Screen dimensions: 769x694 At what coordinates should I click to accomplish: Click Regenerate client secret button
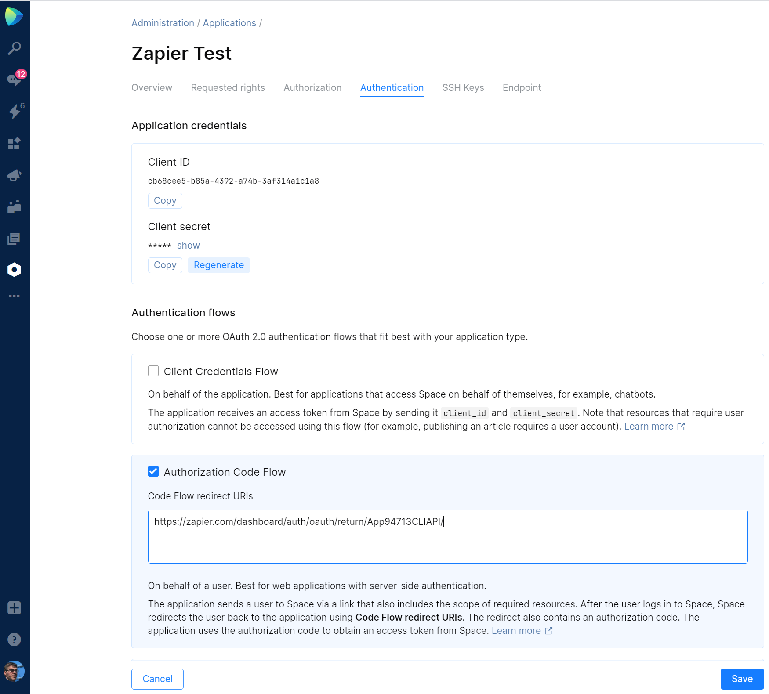click(x=218, y=265)
